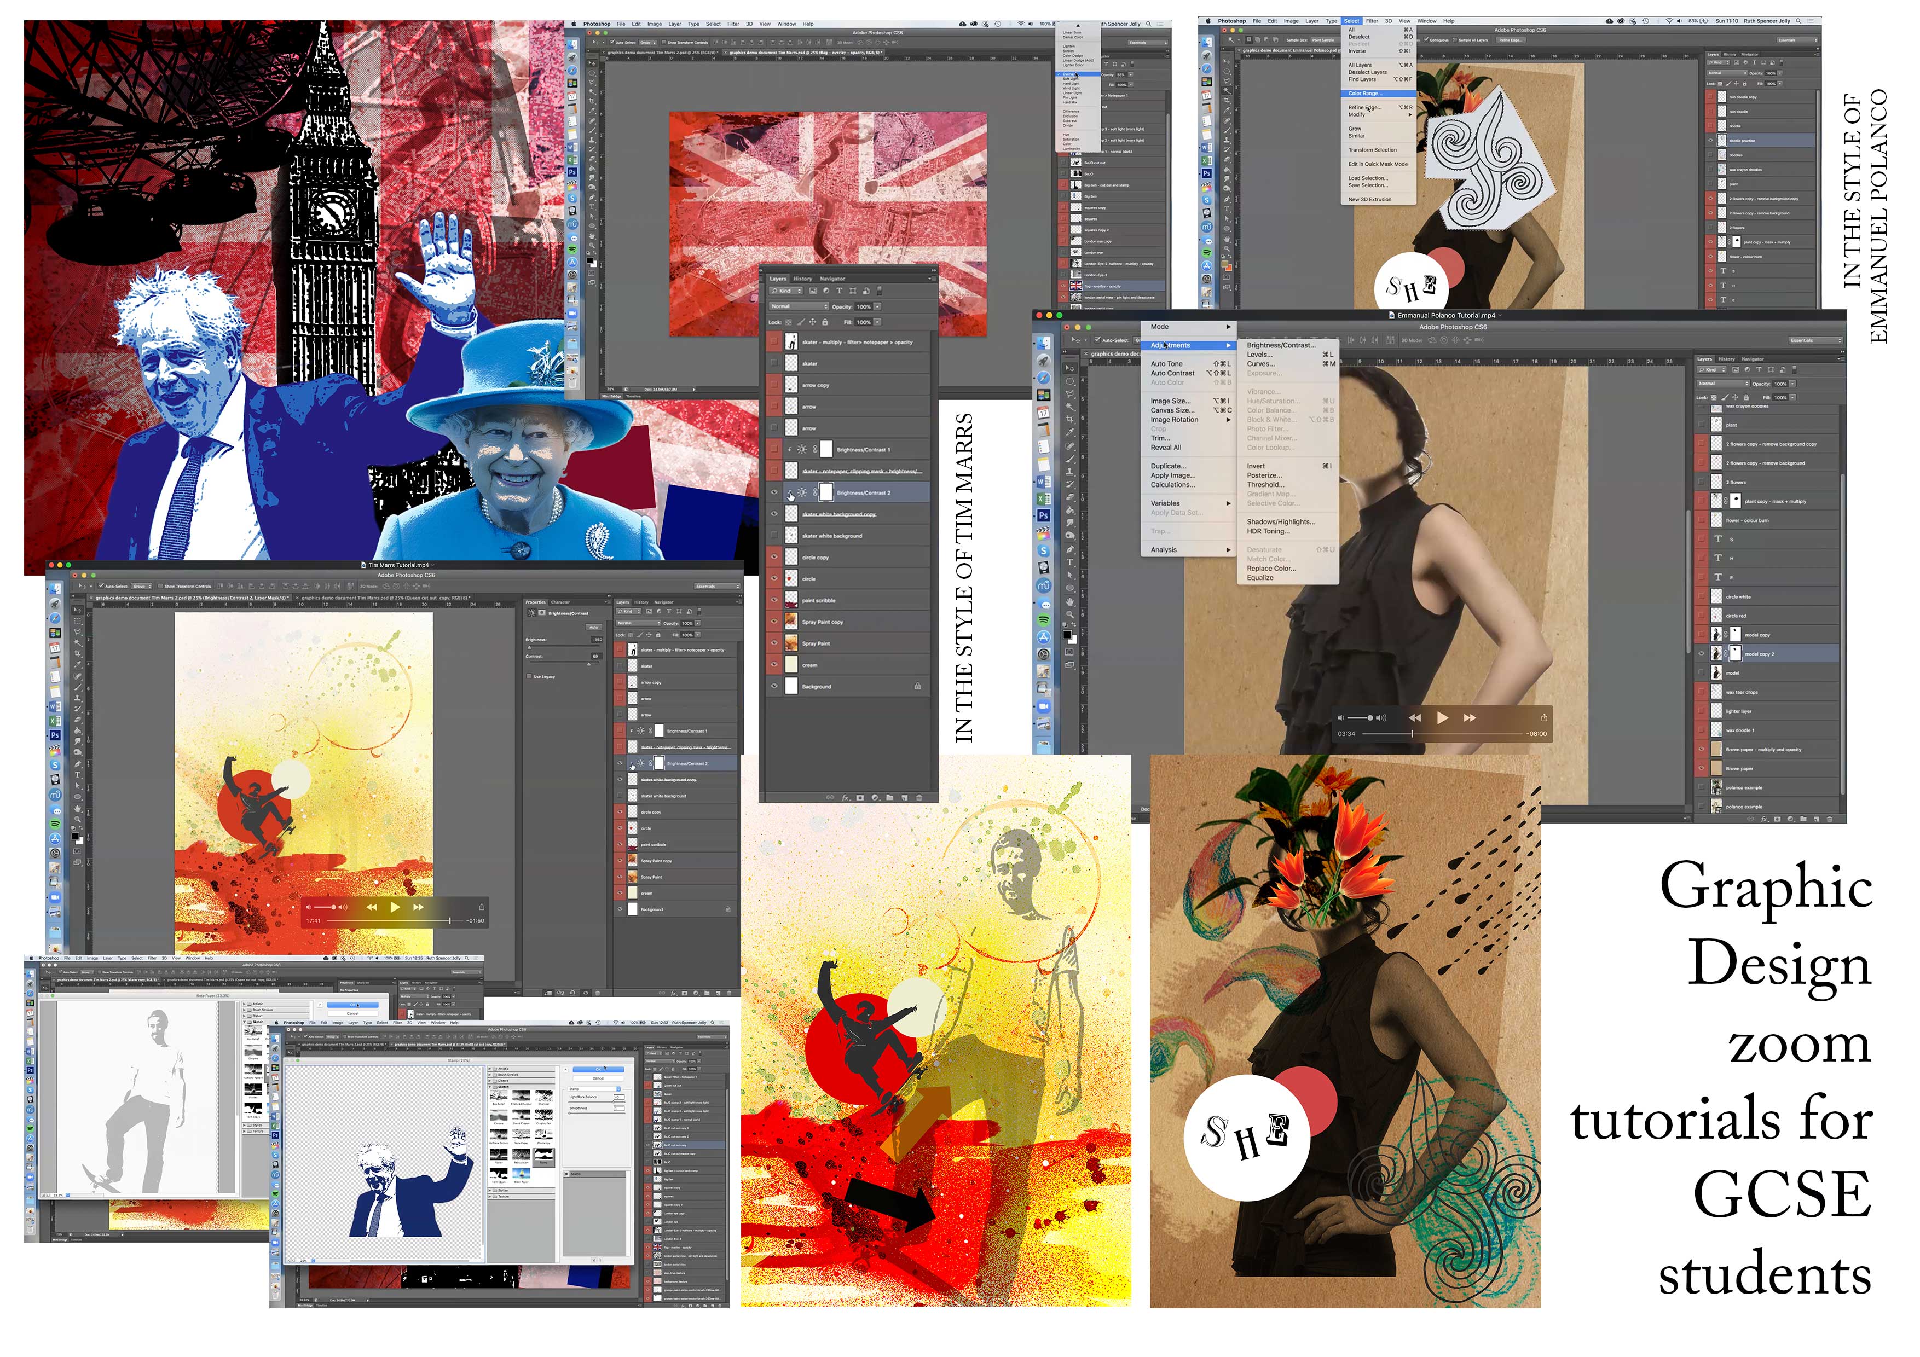Viewport: 1920px width, 1357px height.
Task: Toggle Auto-Select checkbox in Polanco Tutorial window
Action: [x=1097, y=340]
